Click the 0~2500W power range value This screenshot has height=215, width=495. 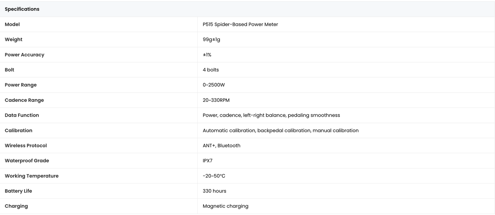[214, 85]
